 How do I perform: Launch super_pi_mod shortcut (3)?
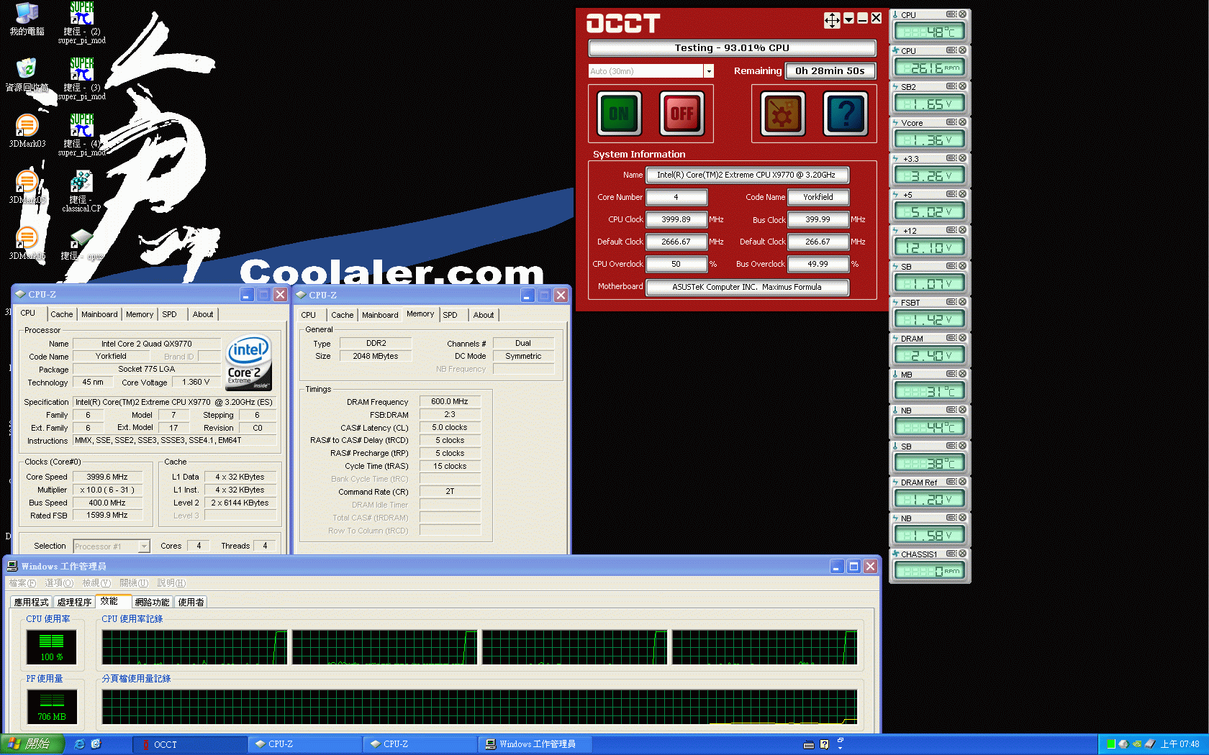81,79
